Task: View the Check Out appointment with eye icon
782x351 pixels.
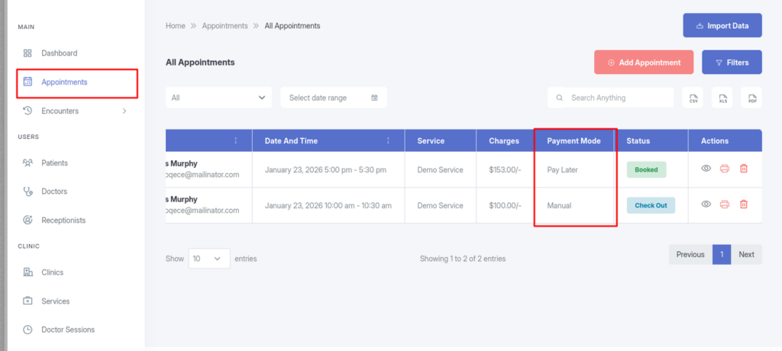Action: pyautogui.click(x=706, y=204)
